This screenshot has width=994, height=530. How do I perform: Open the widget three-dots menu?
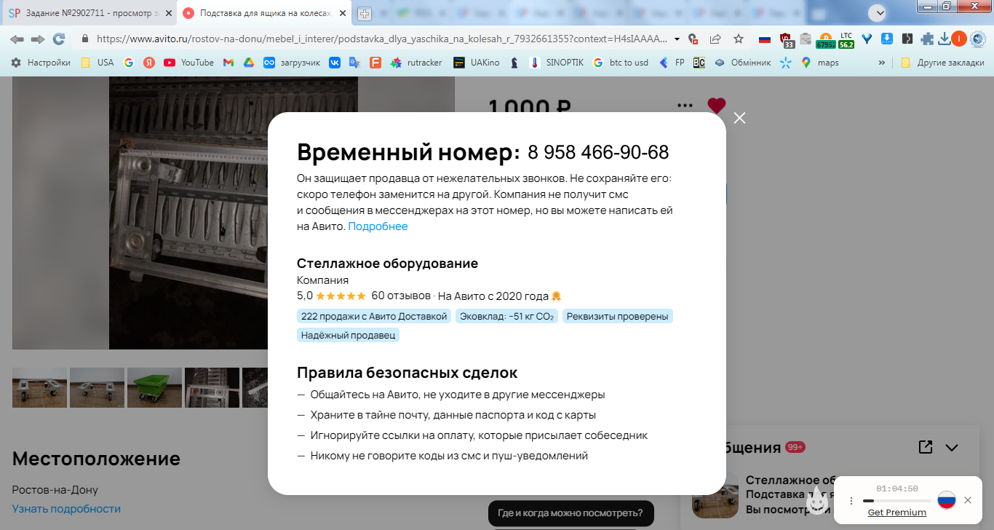tap(851, 501)
